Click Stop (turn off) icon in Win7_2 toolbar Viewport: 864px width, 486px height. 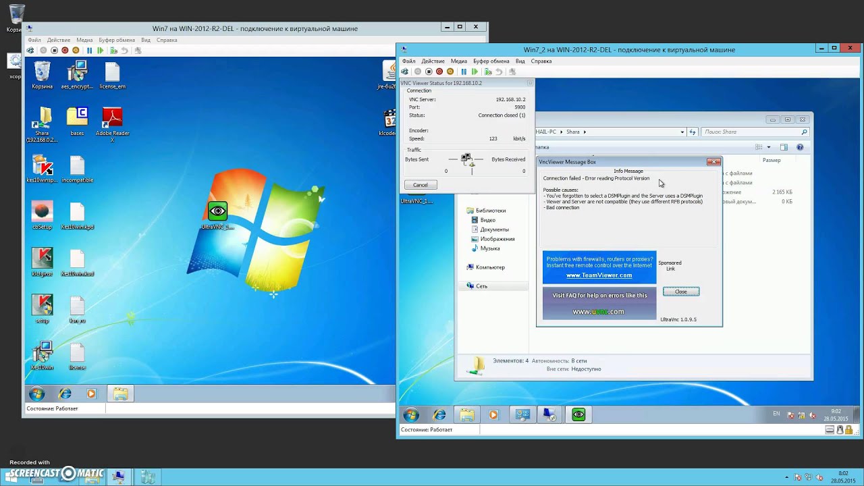tap(429, 72)
